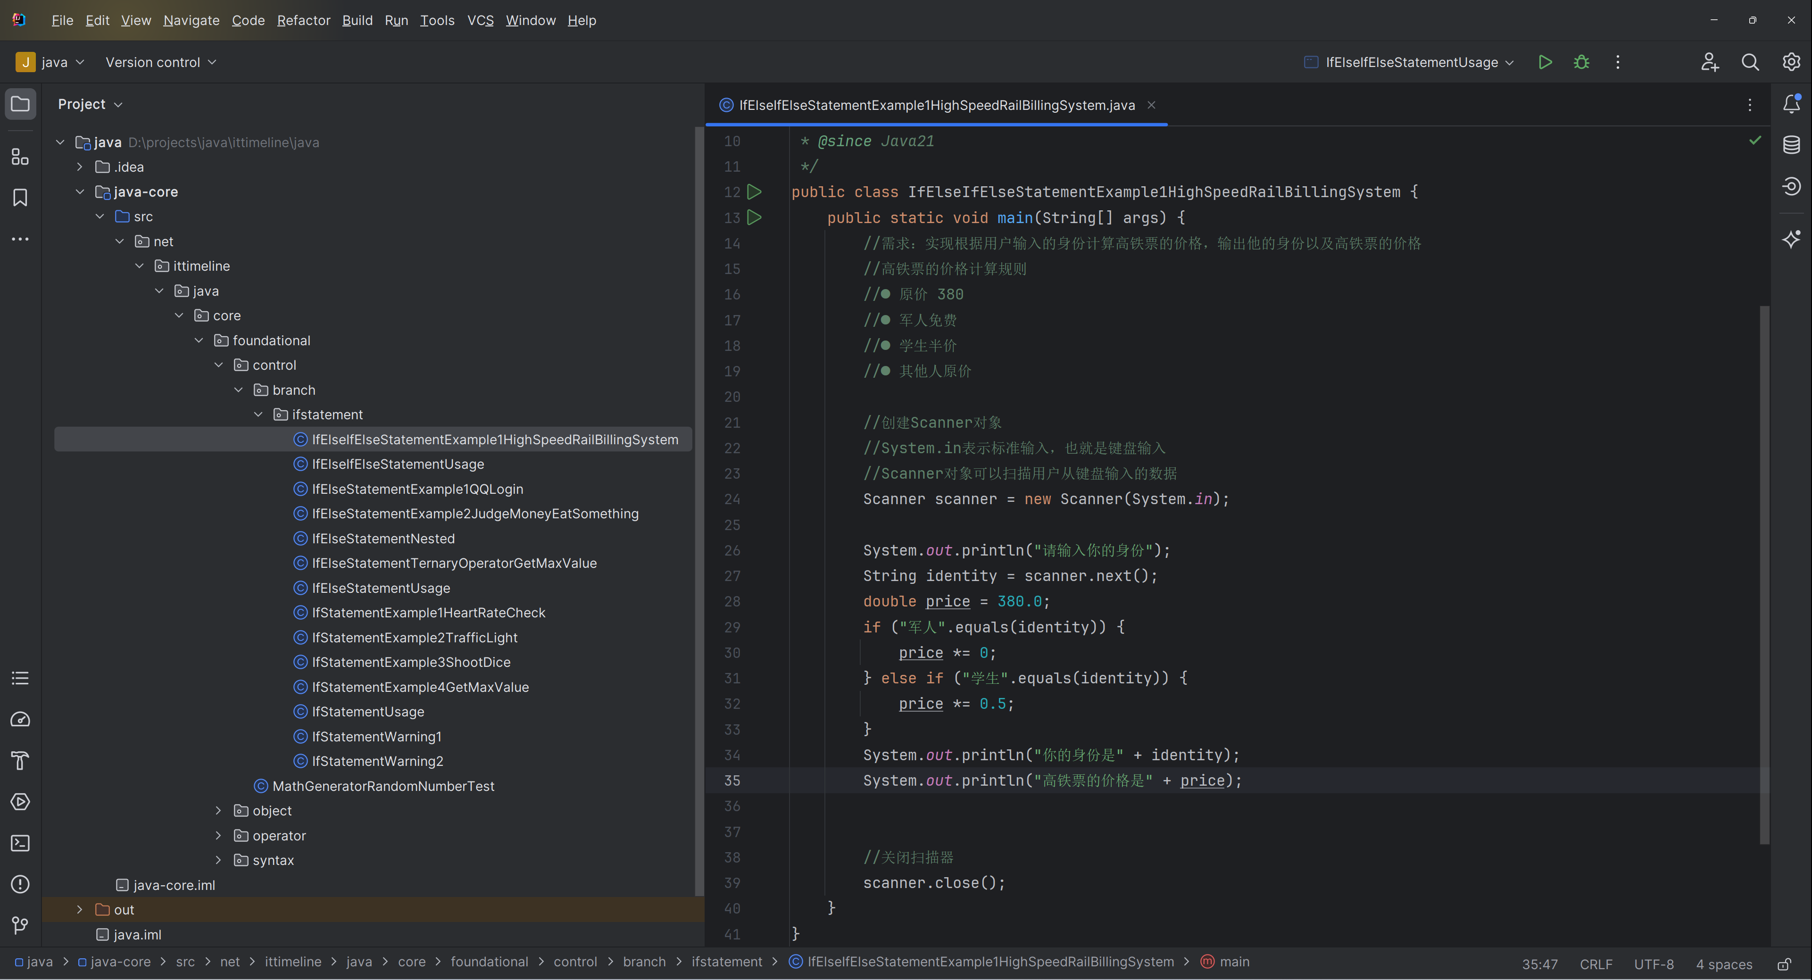Open the Project tool window icon
Viewport: 1812px width, 980px height.
point(20,104)
